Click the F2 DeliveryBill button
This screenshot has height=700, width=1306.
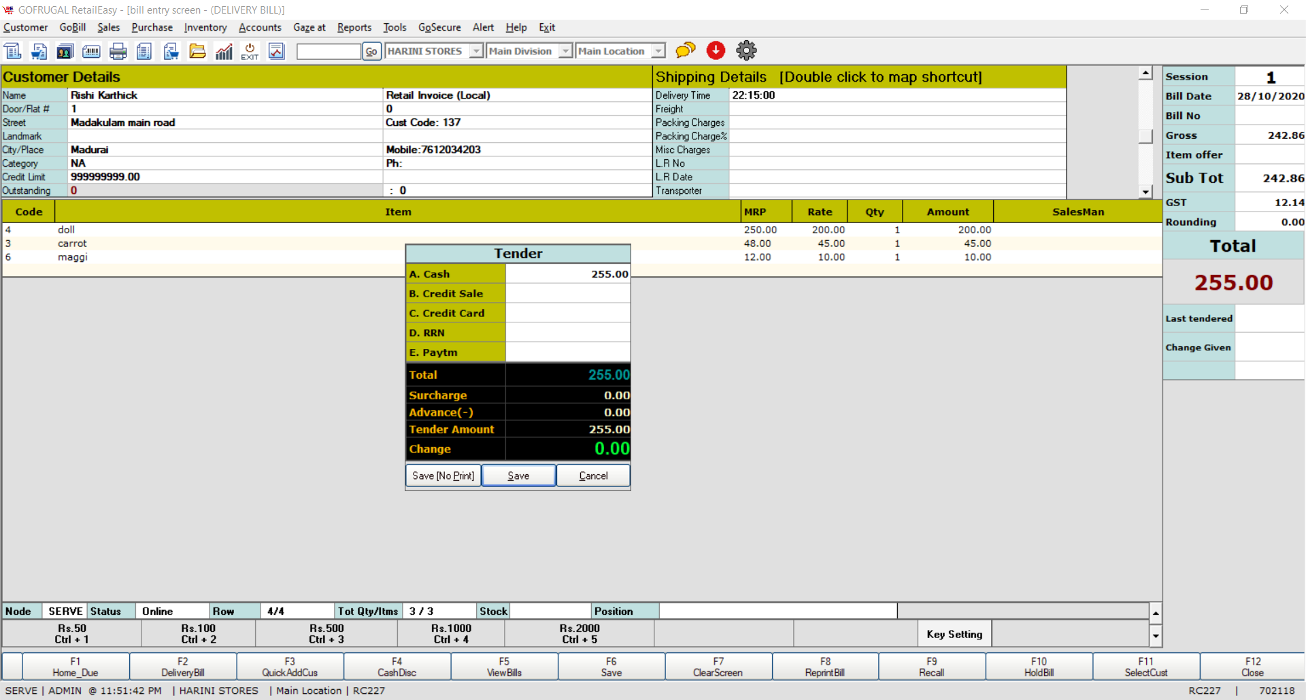click(x=183, y=667)
